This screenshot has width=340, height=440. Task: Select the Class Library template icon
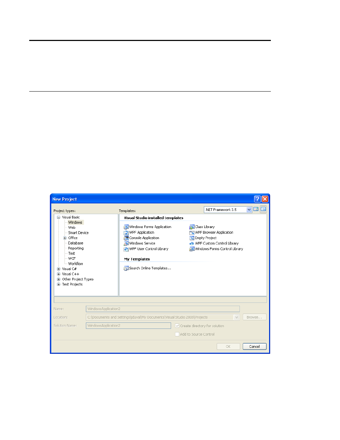pyautogui.click(x=192, y=227)
